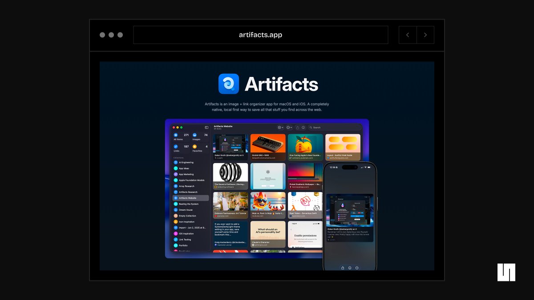Open the App Marketing collection

190,174
